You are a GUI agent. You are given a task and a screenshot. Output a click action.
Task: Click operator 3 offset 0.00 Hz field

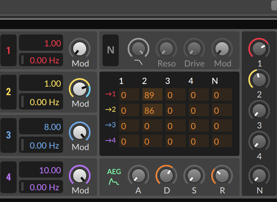pyautogui.click(x=41, y=145)
